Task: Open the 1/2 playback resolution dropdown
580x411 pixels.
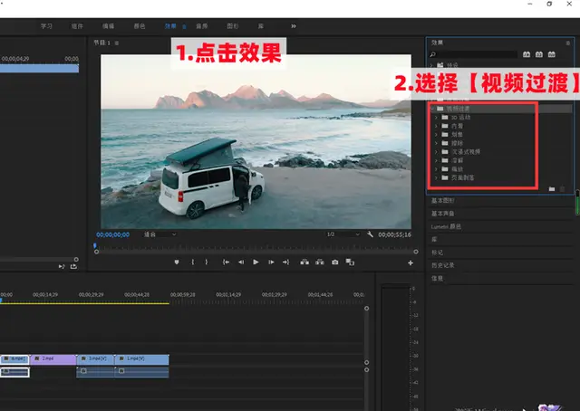Action: pyautogui.click(x=343, y=234)
